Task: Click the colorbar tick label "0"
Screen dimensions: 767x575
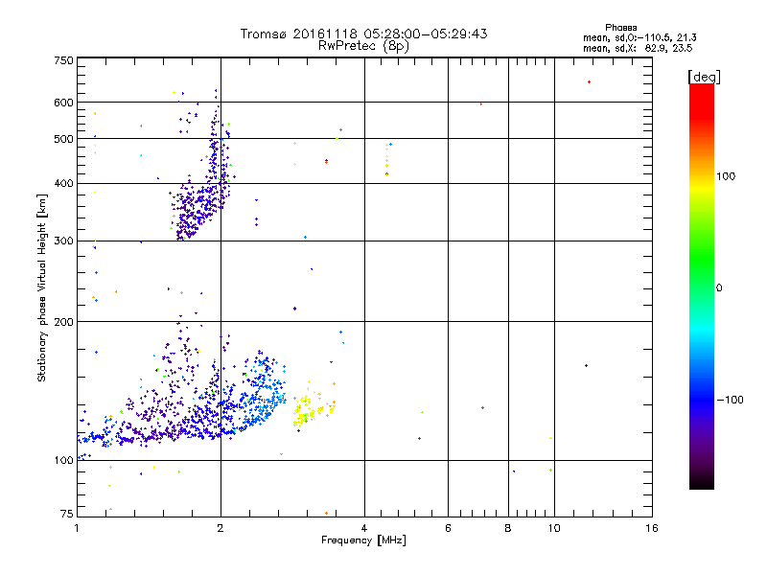Action: click(719, 288)
